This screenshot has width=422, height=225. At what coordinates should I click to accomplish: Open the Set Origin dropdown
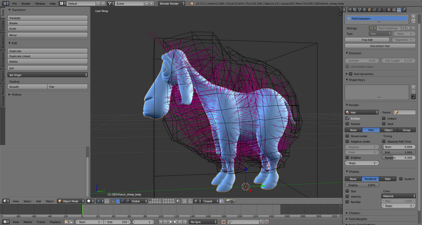click(x=48, y=75)
